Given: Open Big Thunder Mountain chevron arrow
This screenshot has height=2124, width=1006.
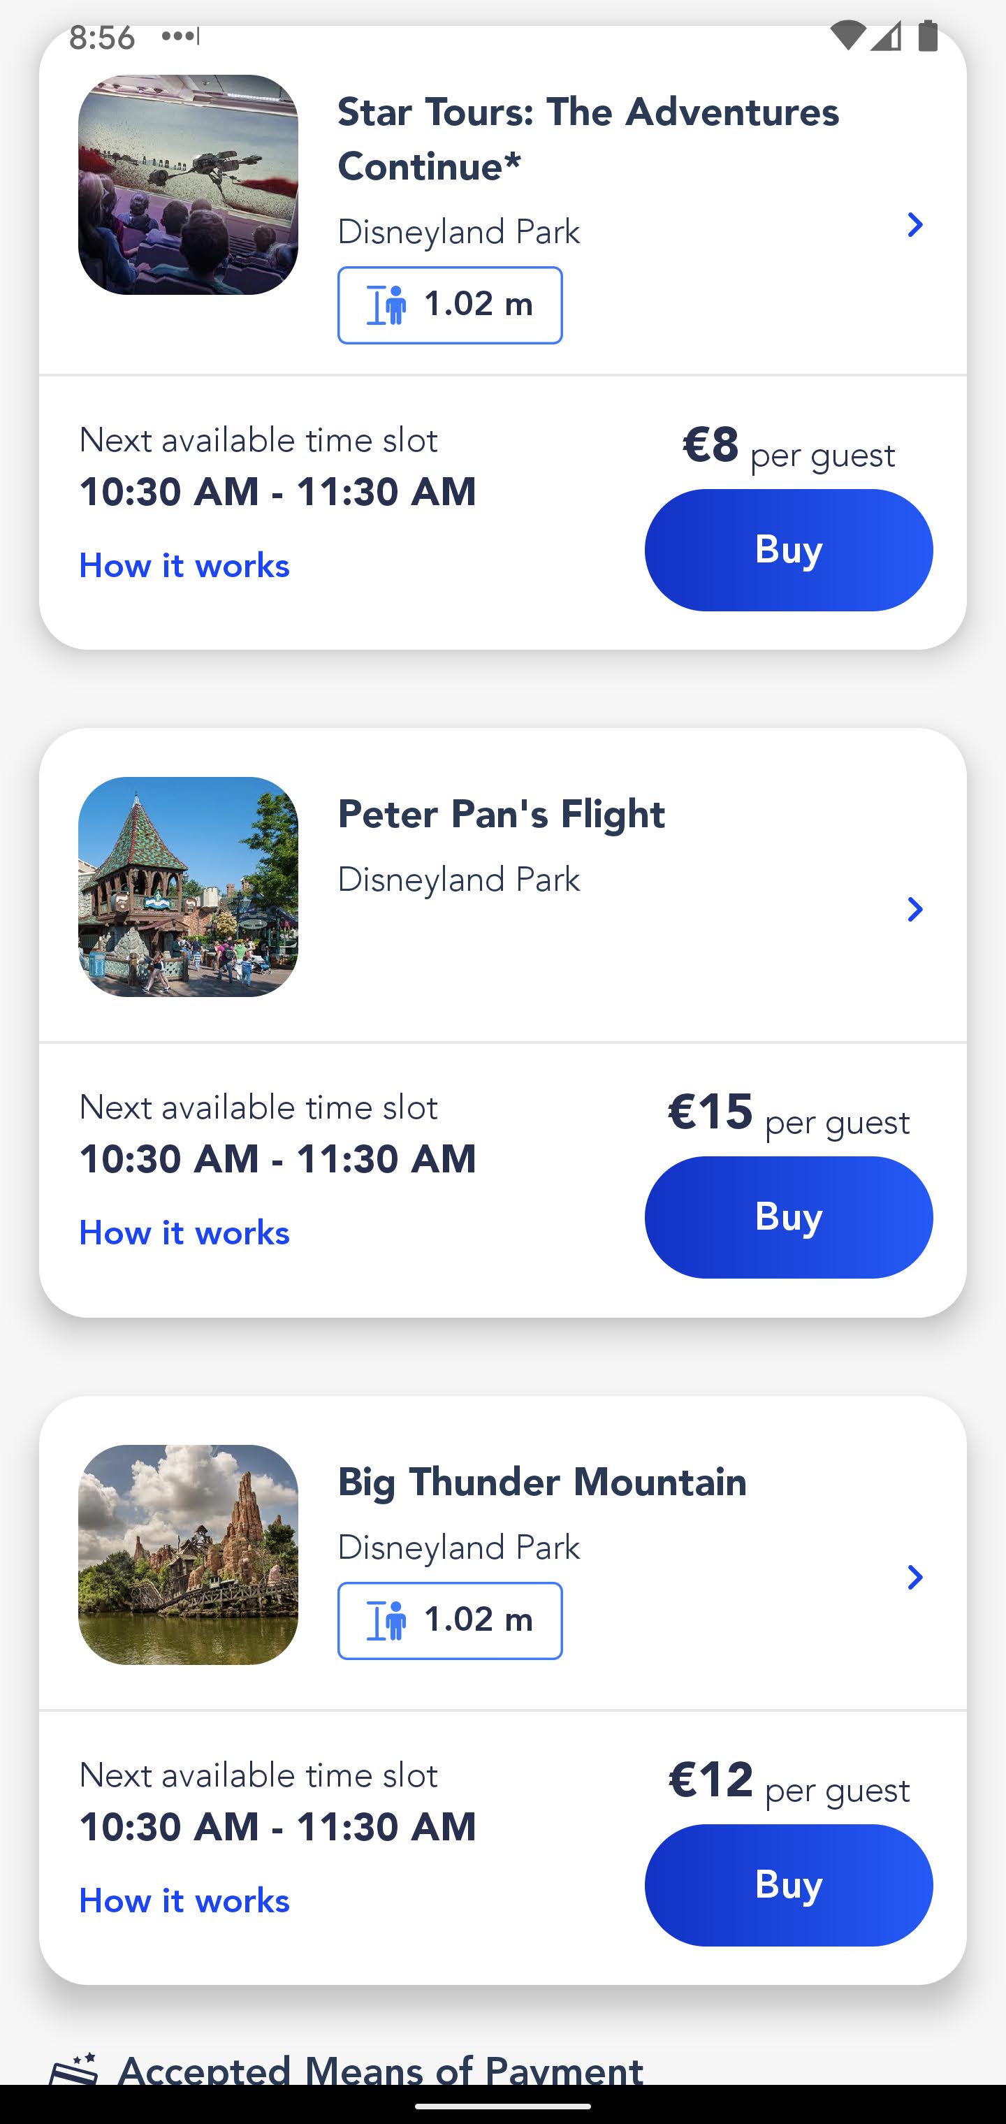Looking at the screenshot, I should point(914,1578).
